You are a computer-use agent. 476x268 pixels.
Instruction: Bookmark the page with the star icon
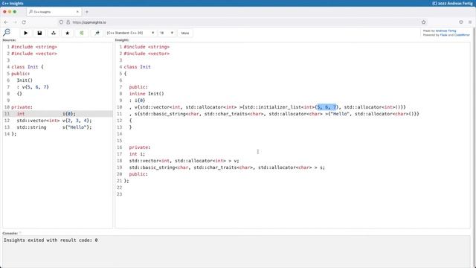pyautogui.click(x=424, y=22)
